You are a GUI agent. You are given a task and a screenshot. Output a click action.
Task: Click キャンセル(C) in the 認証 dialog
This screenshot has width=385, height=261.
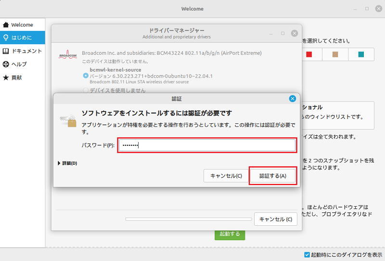(226, 176)
